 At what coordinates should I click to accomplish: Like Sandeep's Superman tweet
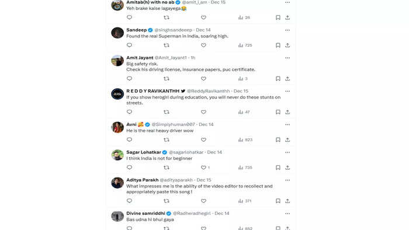tap(203, 46)
